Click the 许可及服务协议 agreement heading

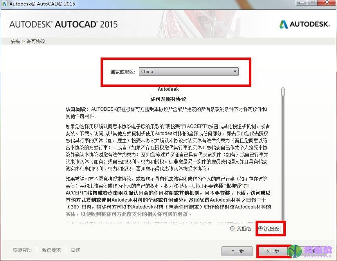(168, 99)
